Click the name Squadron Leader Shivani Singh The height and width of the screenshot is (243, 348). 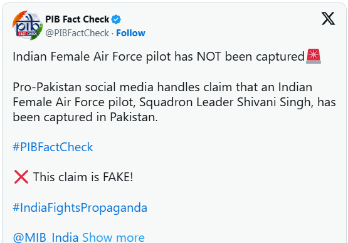click(x=225, y=102)
